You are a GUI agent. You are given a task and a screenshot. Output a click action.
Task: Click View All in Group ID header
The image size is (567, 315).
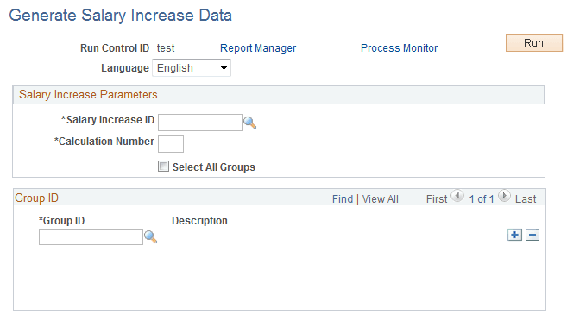coord(380,198)
